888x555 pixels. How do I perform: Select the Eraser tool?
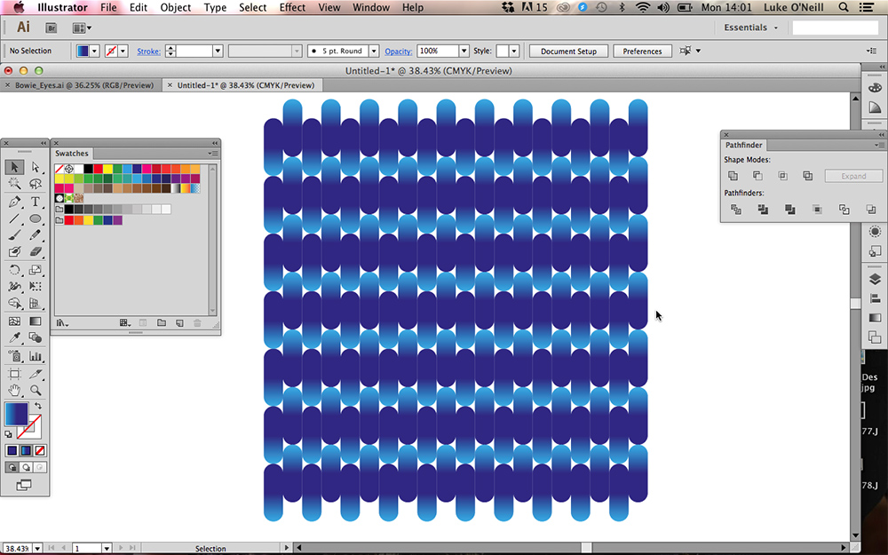point(36,251)
